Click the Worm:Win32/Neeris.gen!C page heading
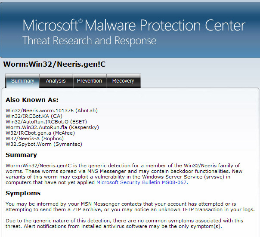Screen dimensions: 260x237 click(x=54, y=65)
